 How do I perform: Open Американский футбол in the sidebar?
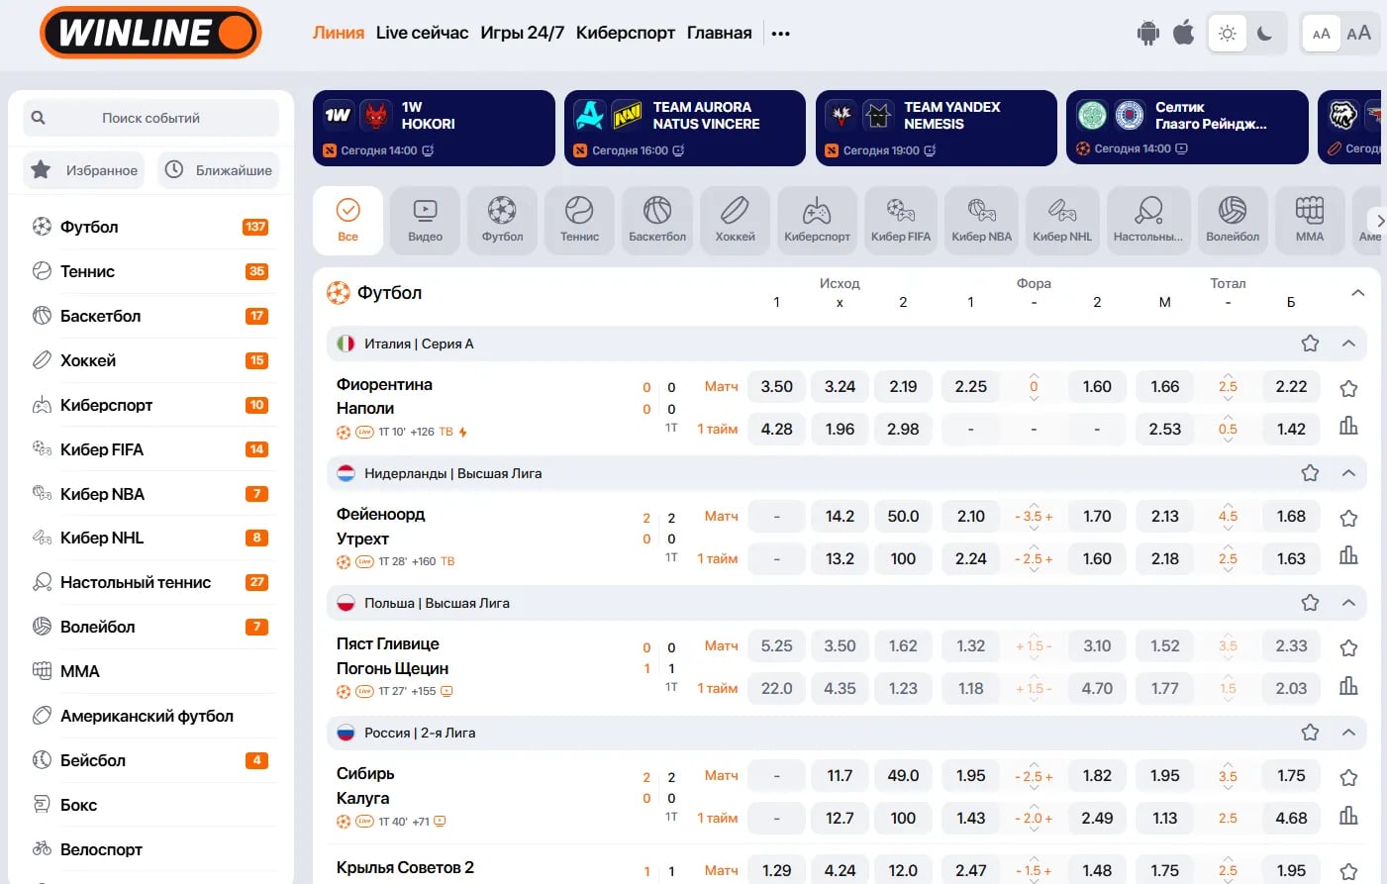[x=150, y=716]
